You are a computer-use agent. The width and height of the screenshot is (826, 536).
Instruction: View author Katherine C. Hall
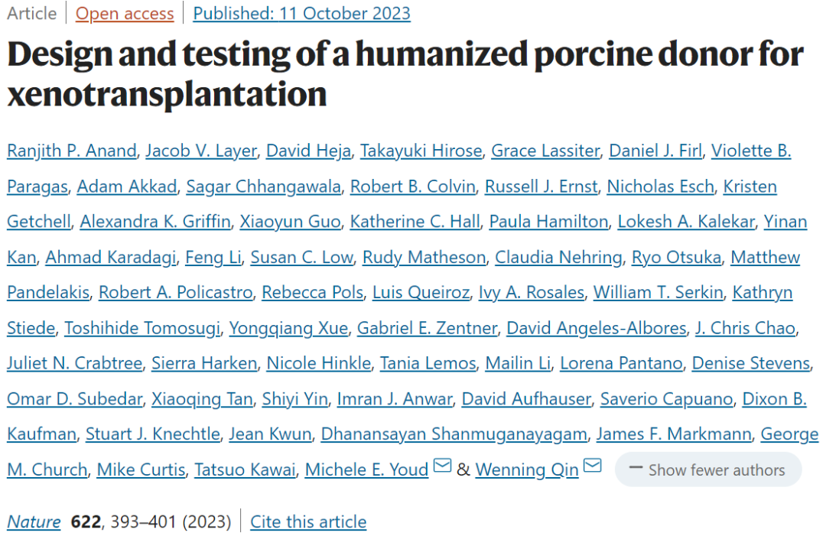point(415,222)
